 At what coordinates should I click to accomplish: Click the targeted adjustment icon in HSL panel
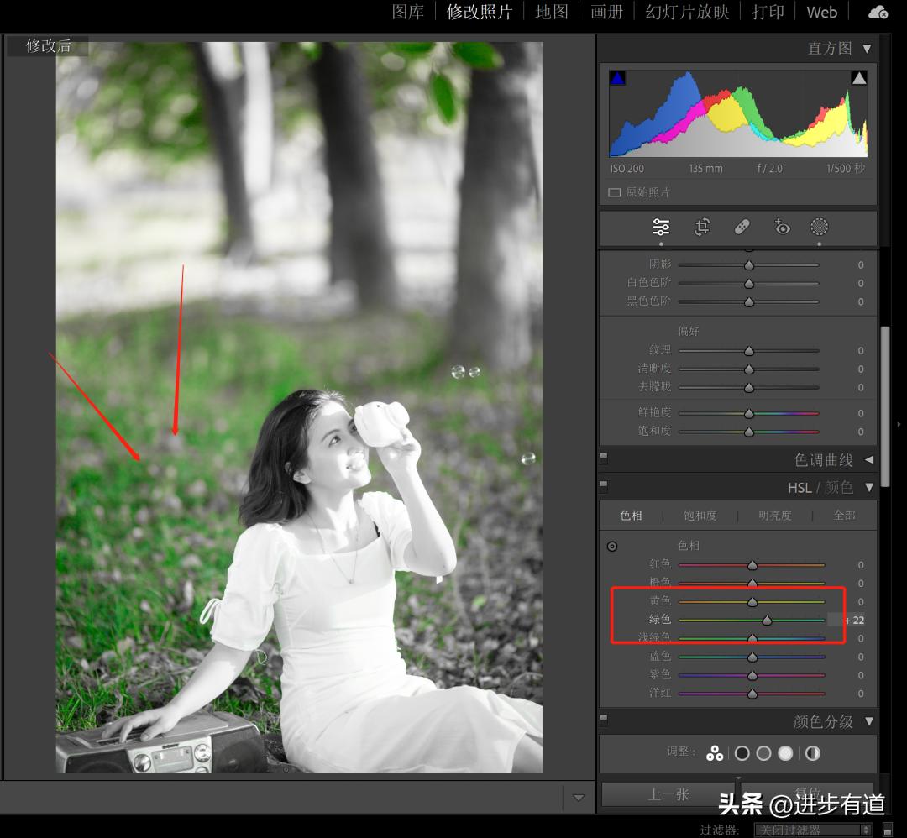(612, 546)
